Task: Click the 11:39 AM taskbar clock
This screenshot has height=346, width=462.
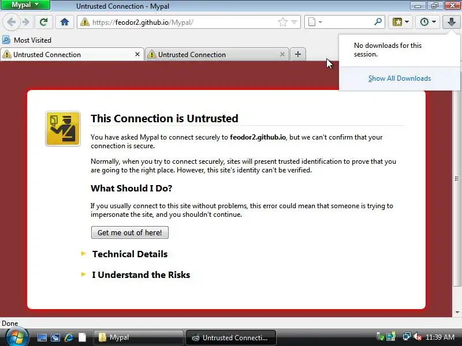Action: [440, 337]
